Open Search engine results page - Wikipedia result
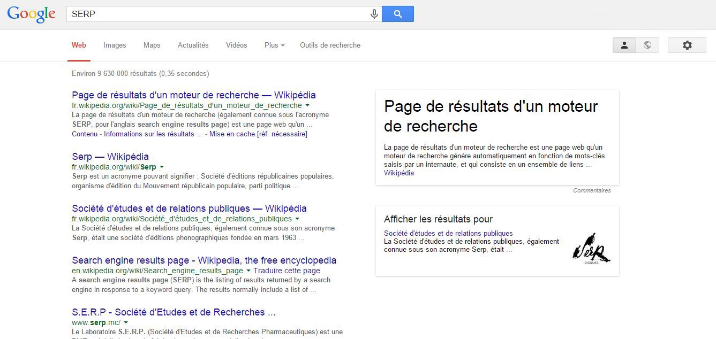 (x=204, y=260)
